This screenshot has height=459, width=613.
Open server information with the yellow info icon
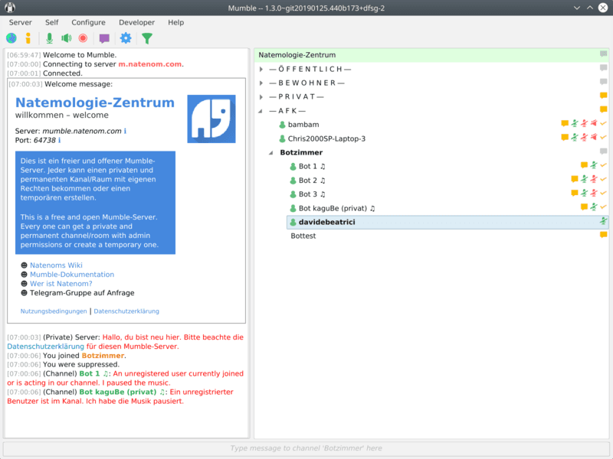pyautogui.click(x=28, y=38)
